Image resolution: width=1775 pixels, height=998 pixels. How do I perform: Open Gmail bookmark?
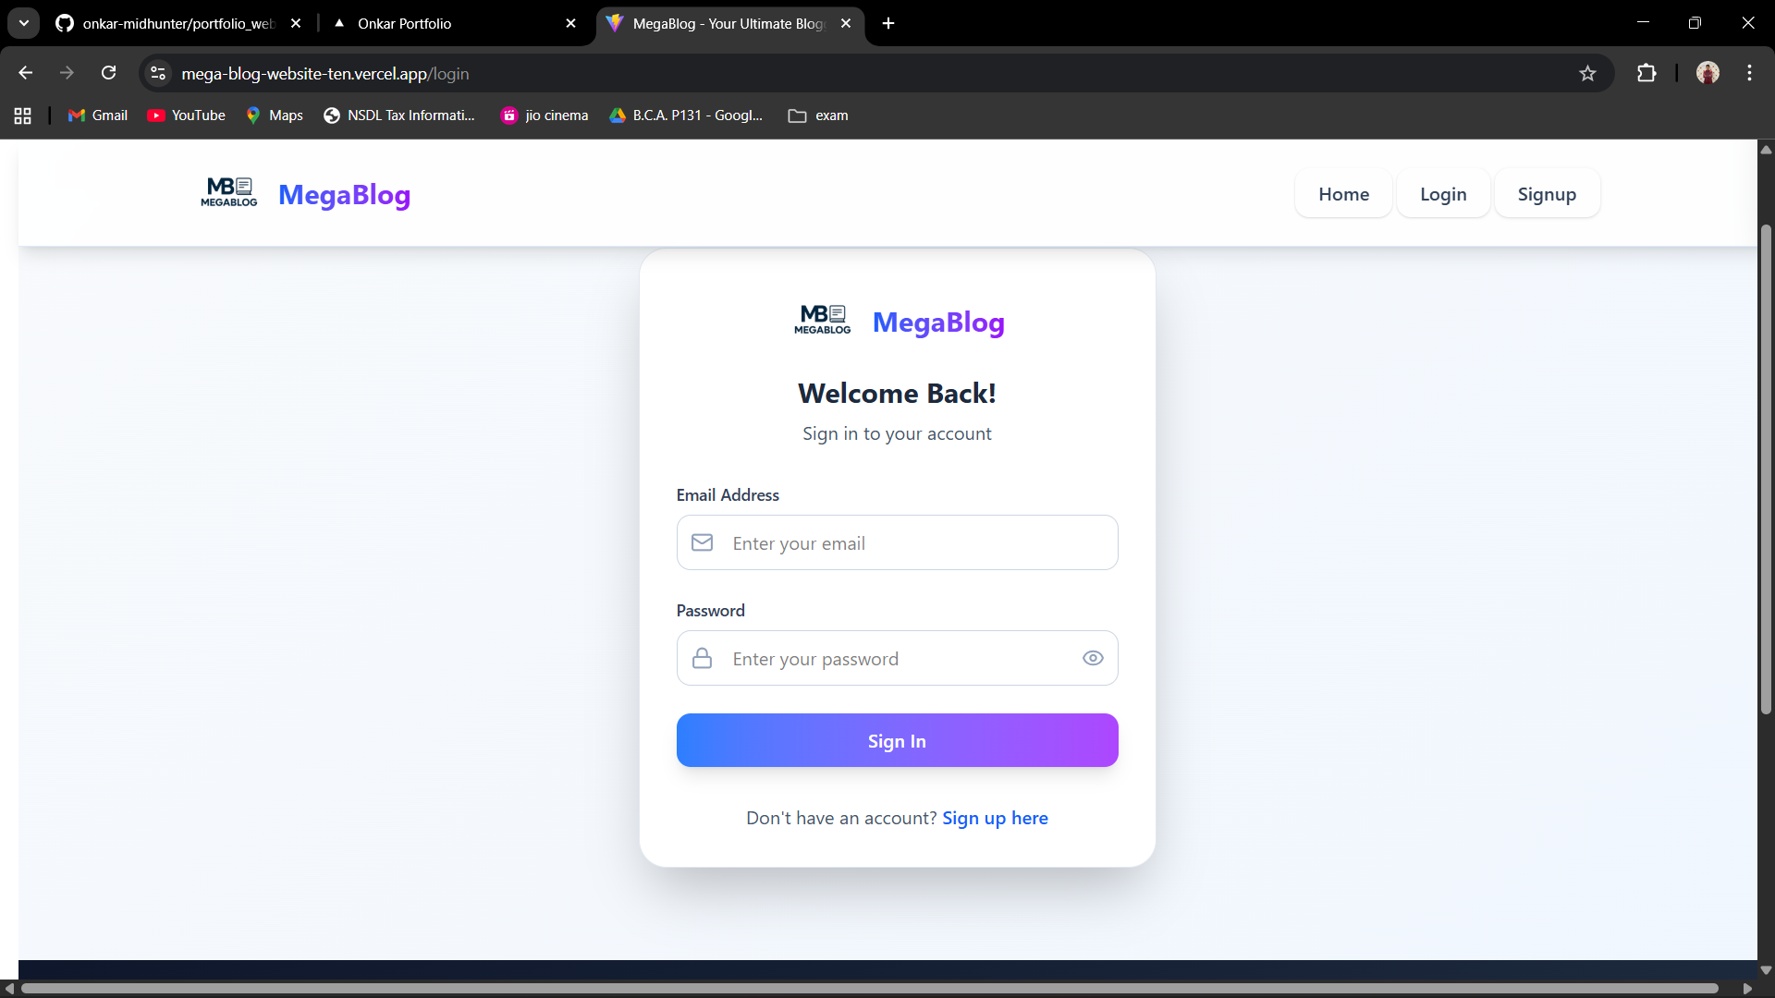click(x=98, y=116)
